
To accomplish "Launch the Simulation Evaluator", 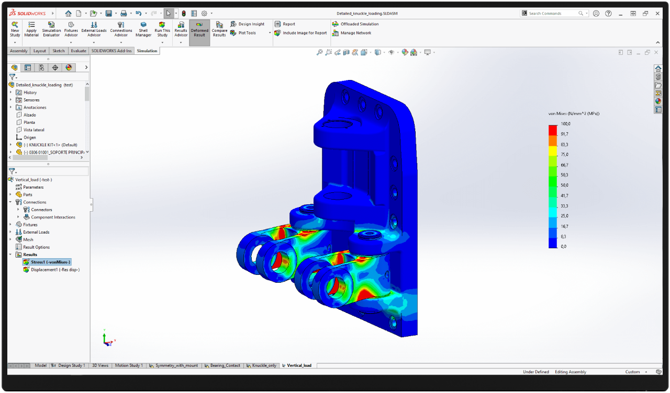I will (x=51, y=29).
